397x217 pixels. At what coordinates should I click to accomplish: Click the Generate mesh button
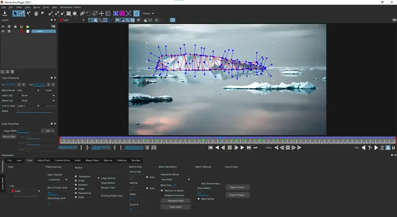pyautogui.click(x=176, y=201)
